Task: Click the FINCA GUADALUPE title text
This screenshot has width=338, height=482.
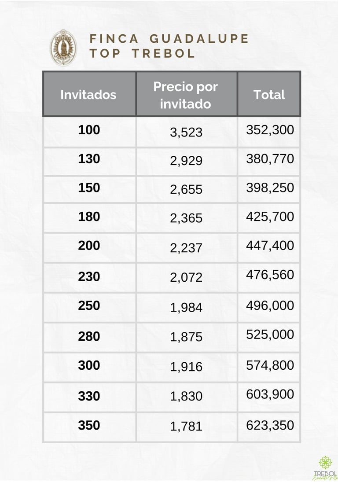Action: (x=169, y=39)
